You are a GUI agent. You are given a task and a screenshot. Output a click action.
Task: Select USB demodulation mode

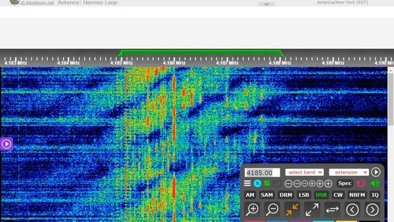[x=321, y=195]
